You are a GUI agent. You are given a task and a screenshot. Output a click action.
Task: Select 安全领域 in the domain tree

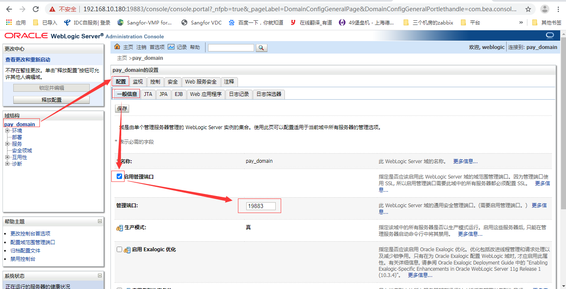coord(22,151)
